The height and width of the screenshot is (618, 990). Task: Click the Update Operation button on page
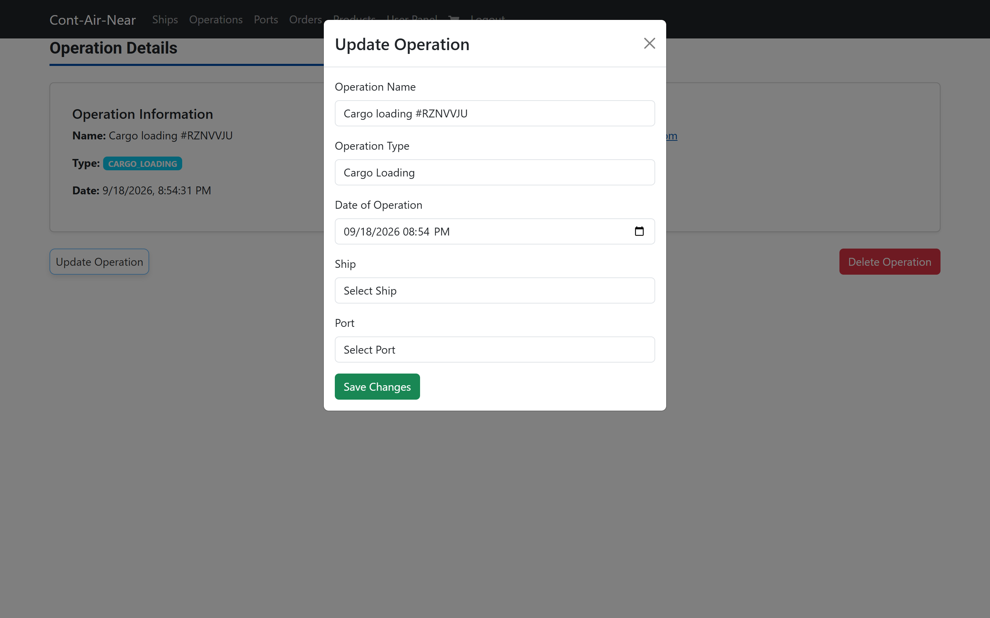click(99, 262)
